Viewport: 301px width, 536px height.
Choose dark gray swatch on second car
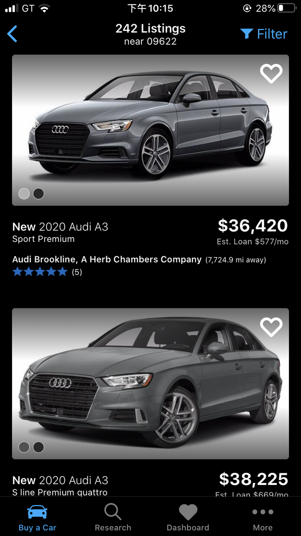pyautogui.click(x=24, y=447)
